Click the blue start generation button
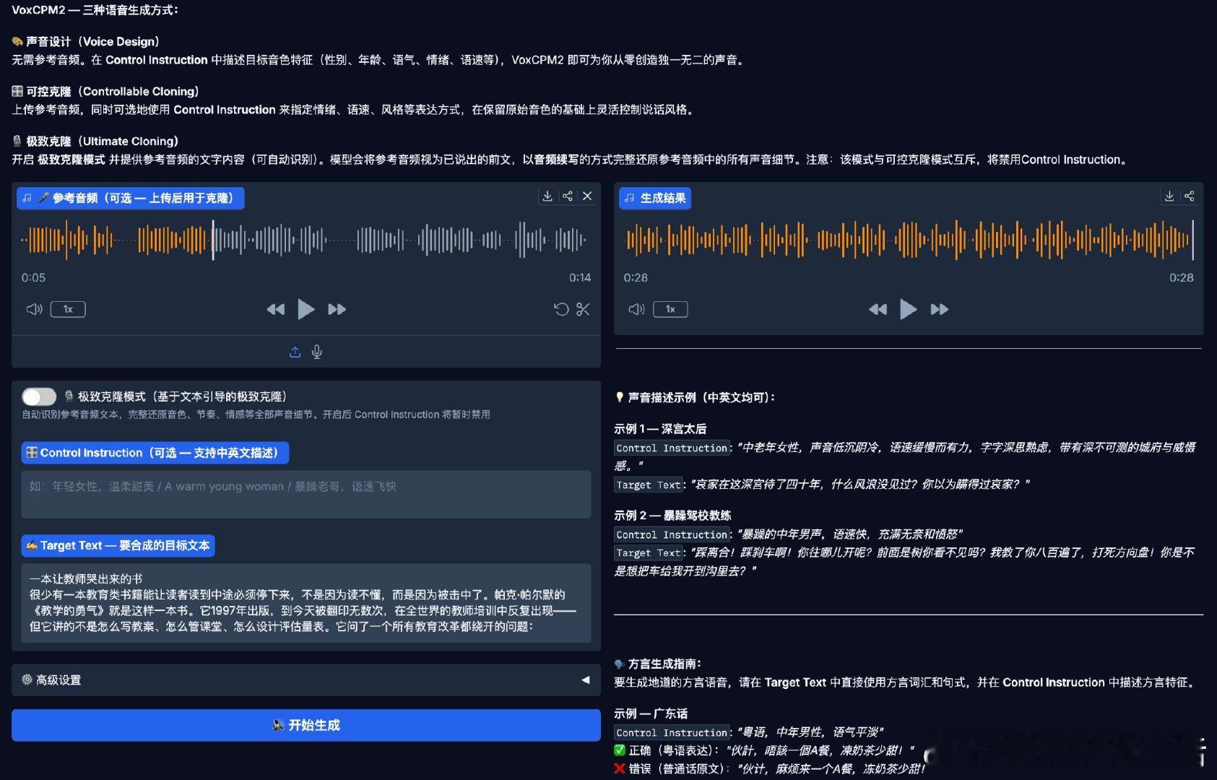 306,725
